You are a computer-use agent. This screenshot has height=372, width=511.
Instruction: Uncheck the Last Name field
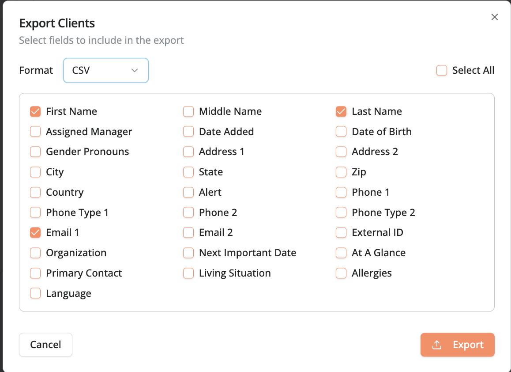(341, 111)
